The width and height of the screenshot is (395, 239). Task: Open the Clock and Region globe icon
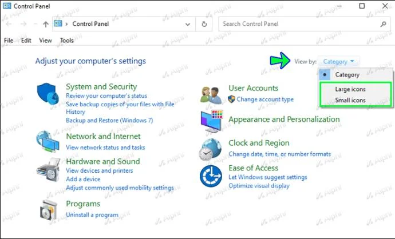click(x=210, y=149)
